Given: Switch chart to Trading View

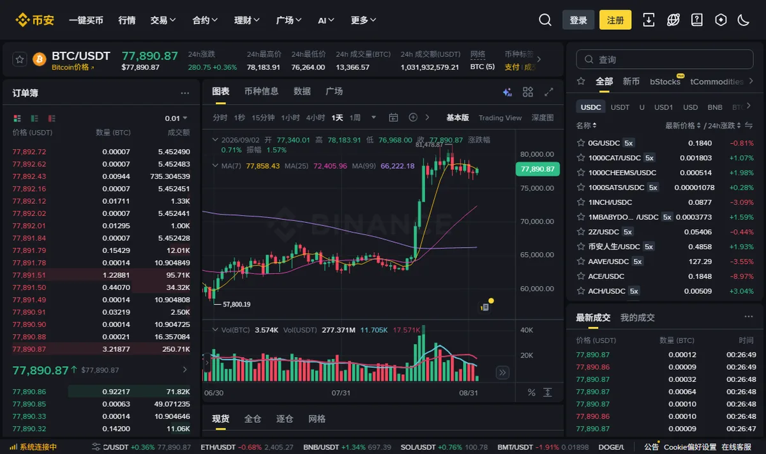Looking at the screenshot, I should point(500,117).
